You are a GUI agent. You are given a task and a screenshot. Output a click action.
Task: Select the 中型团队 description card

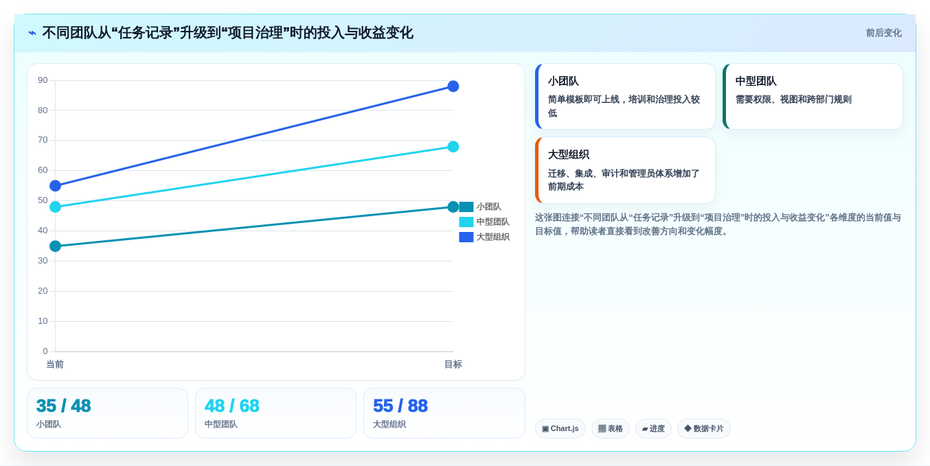[813, 97]
